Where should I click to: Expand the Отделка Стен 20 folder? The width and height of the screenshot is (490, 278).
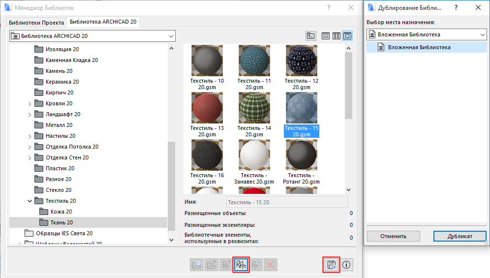(30, 158)
